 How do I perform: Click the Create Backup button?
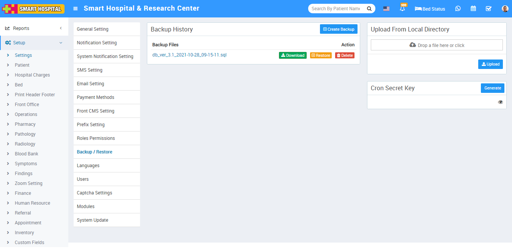[339, 29]
